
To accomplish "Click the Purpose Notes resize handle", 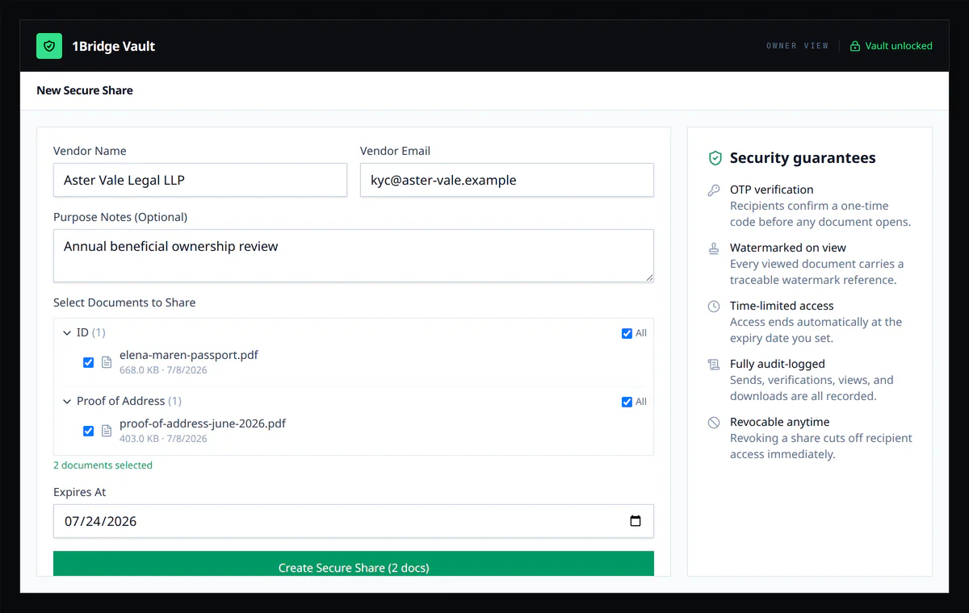I will 648,277.
